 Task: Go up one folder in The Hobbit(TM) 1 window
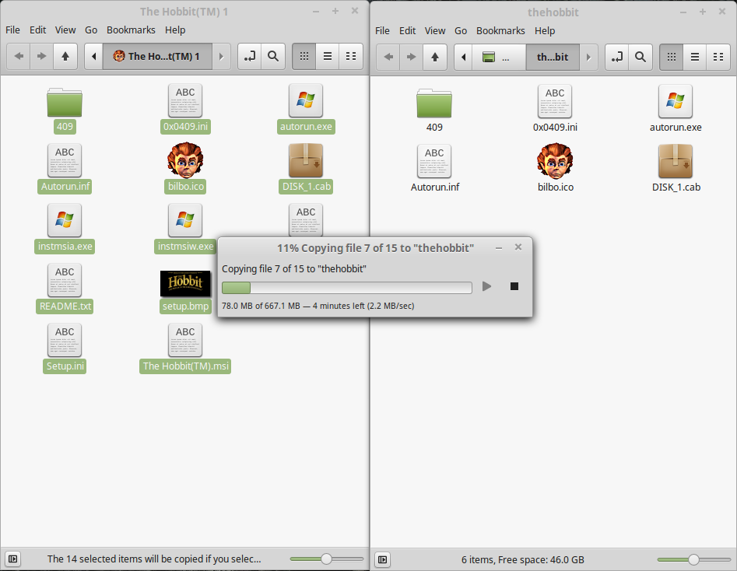65,56
